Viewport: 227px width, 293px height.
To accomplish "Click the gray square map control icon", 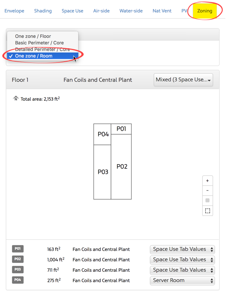I will point(207,200).
